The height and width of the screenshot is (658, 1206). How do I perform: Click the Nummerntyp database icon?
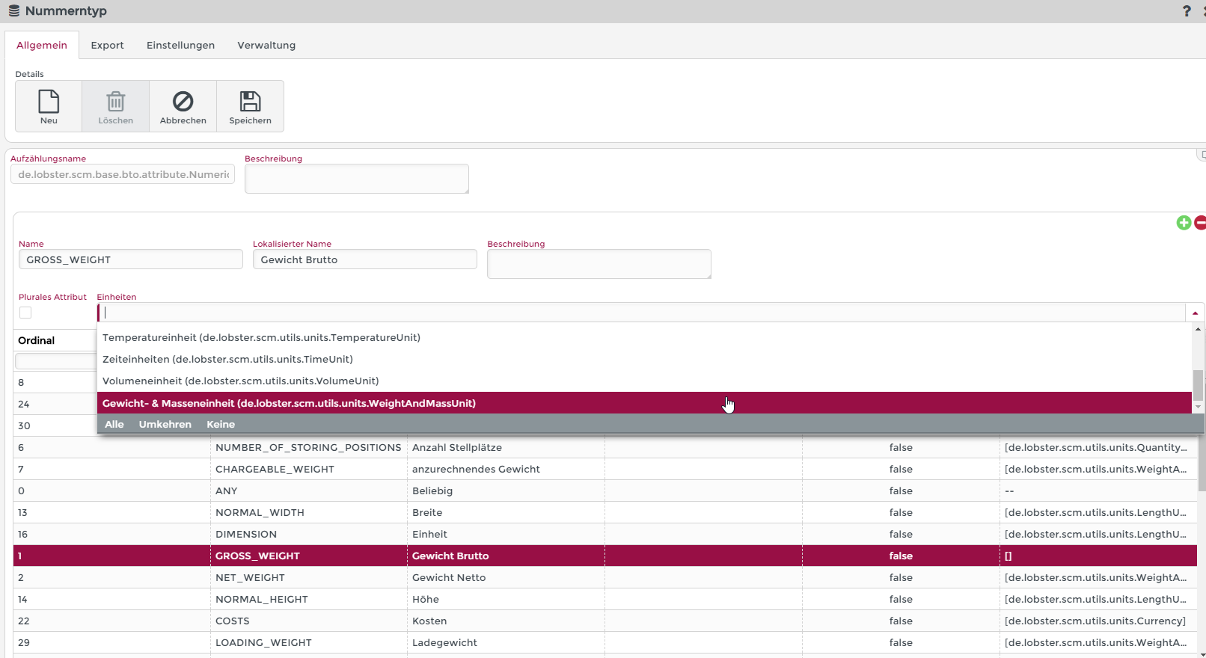pos(14,11)
